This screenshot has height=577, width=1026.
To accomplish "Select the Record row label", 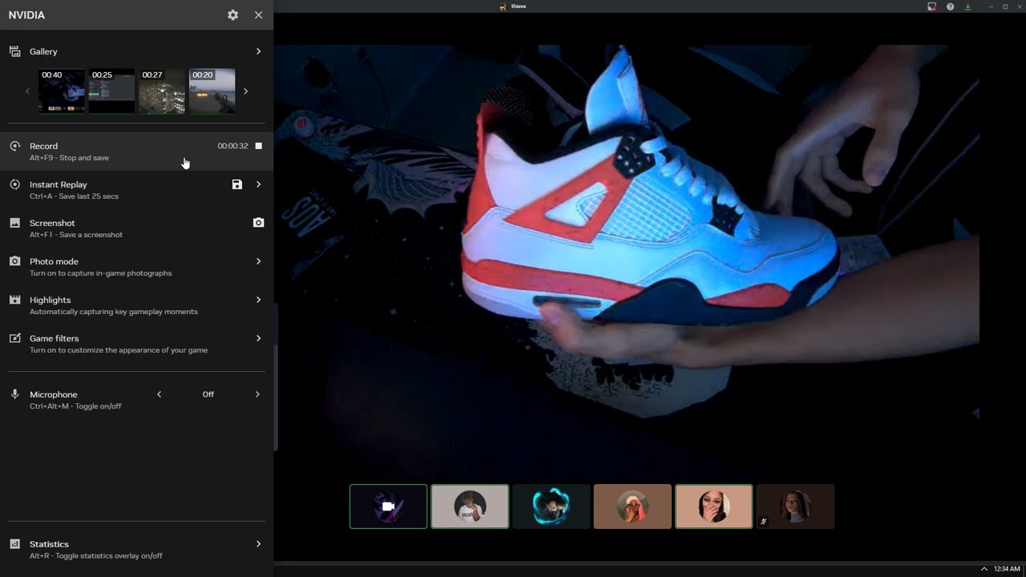I will click(43, 146).
